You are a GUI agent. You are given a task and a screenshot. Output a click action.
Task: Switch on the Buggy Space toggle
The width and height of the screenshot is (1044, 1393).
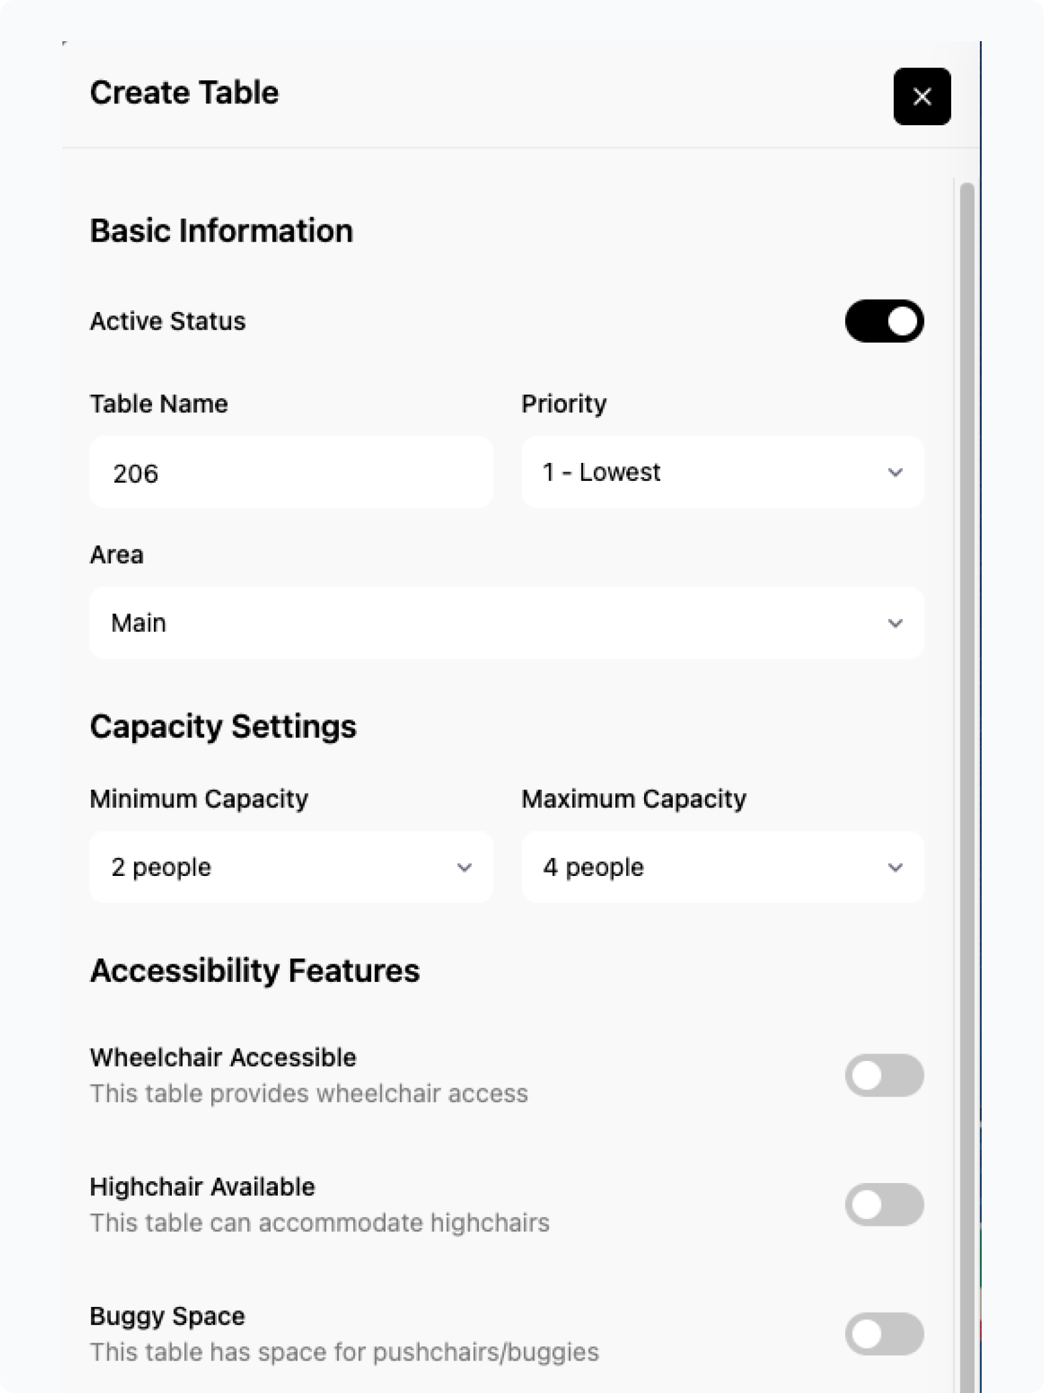[884, 1334]
